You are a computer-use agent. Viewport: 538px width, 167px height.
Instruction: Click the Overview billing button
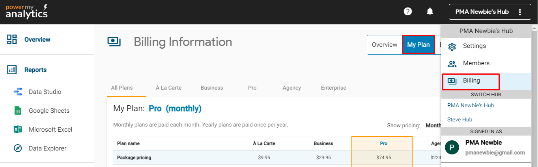tap(385, 45)
